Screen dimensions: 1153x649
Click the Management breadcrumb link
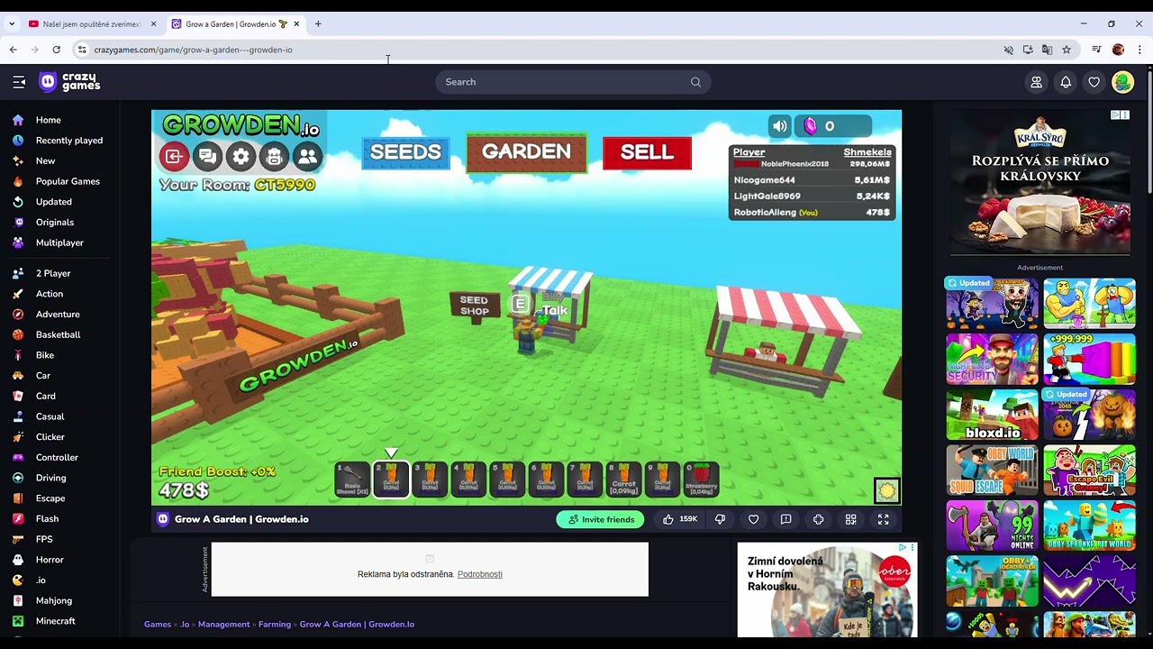point(223,624)
